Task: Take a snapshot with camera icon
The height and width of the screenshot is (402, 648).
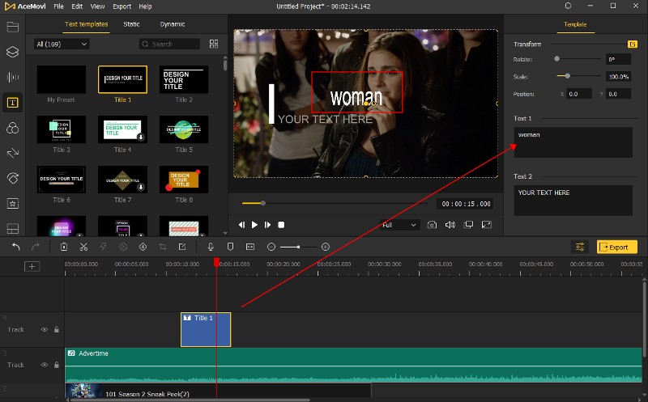Action: pos(432,225)
